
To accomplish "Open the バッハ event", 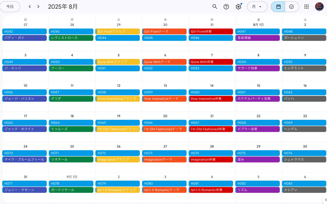I will click(x=304, y=99).
